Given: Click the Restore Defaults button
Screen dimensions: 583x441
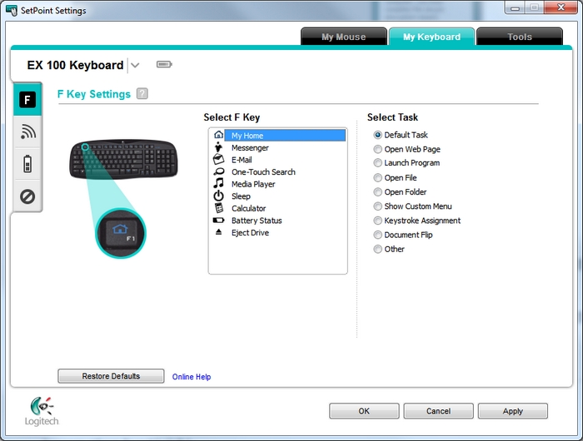Looking at the screenshot, I should point(111,376).
